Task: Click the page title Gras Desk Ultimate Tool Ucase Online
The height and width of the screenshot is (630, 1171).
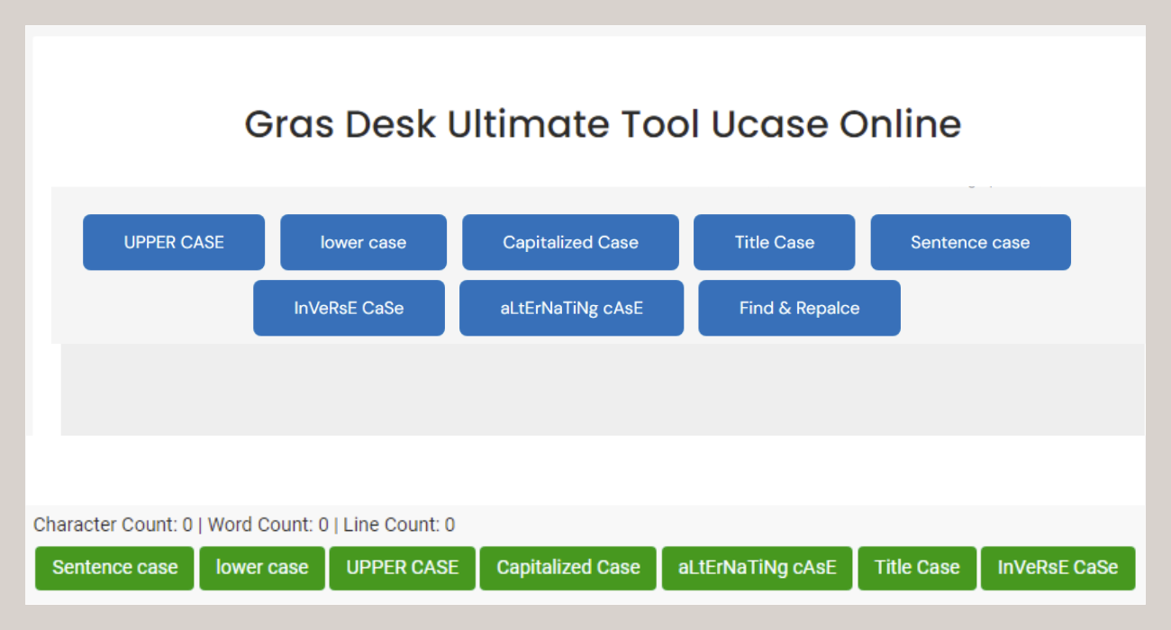Action: [x=603, y=124]
